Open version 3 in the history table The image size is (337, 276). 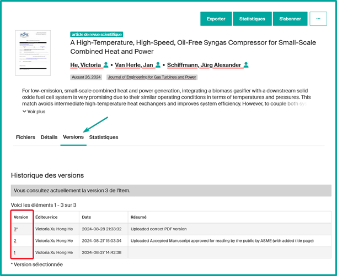tap(15, 228)
